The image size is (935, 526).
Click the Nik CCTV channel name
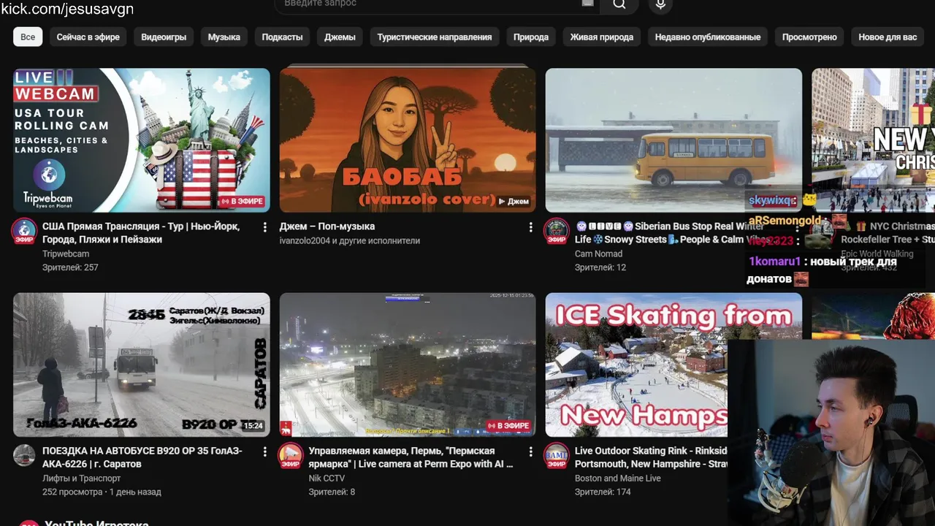327,479
